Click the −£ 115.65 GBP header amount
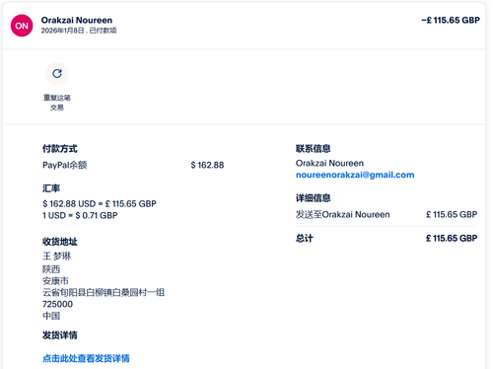493x369 pixels. (x=451, y=21)
